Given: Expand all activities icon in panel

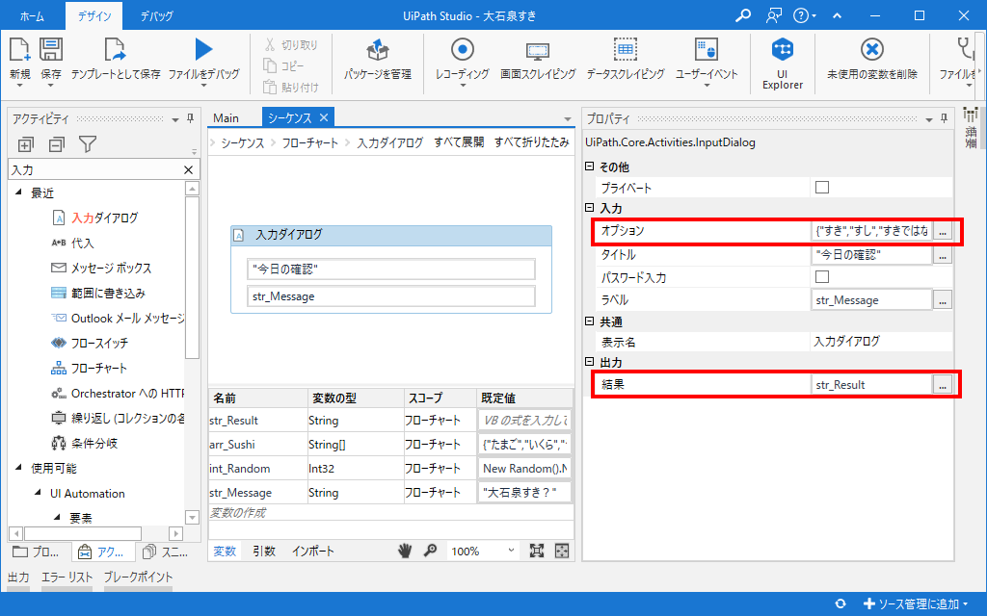Looking at the screenshot, I should (x=25, y=144).
